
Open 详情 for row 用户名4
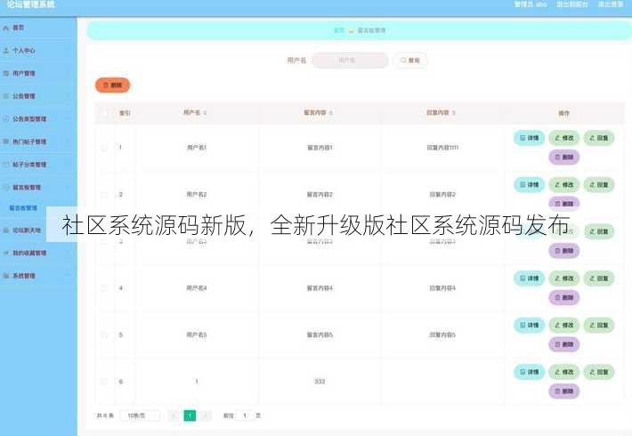[x=529, y=279]
